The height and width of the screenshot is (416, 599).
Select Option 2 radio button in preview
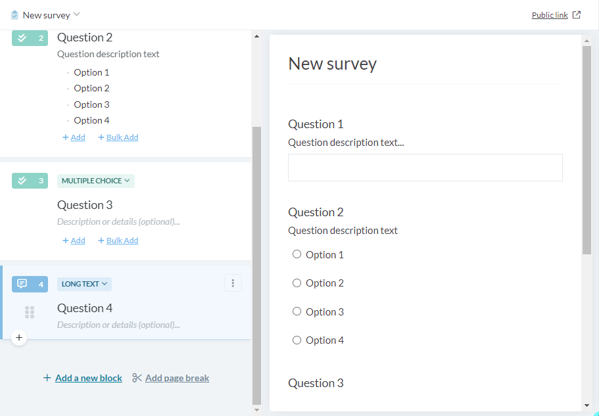click(297, 283)
